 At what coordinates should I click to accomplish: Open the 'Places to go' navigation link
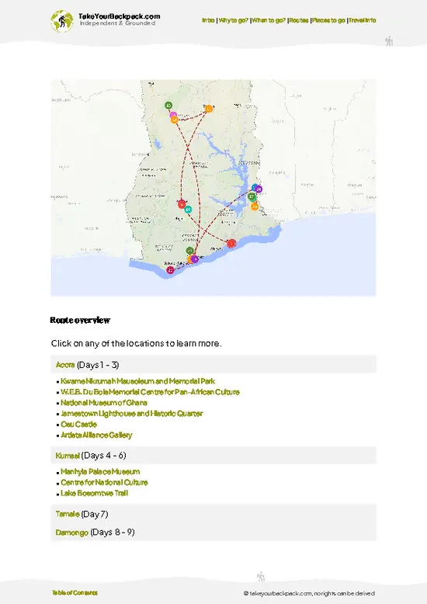[x=328, y=20]
